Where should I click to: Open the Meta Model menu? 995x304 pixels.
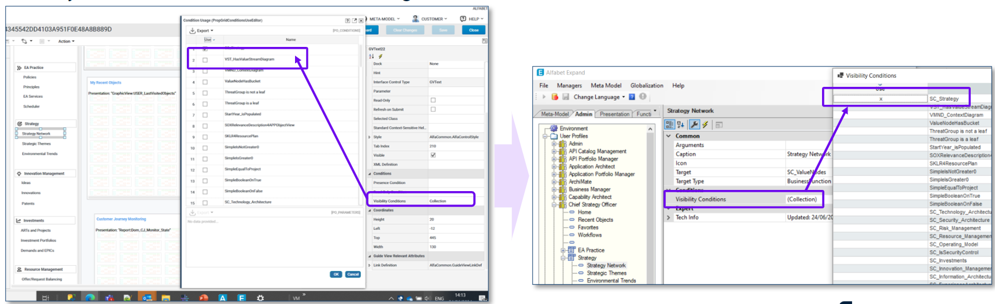click(606, 85)
